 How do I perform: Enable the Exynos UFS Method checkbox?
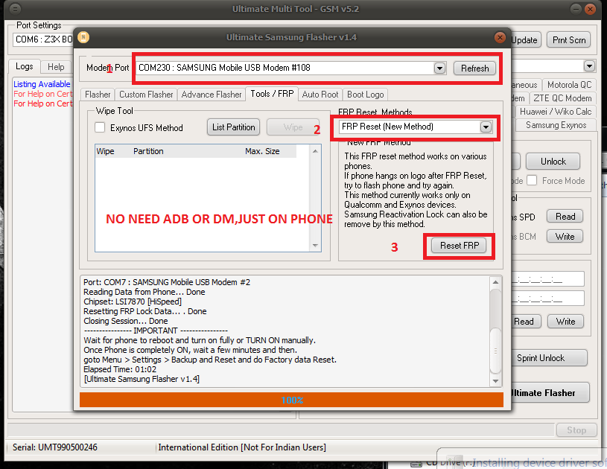(x=100, y=127)
